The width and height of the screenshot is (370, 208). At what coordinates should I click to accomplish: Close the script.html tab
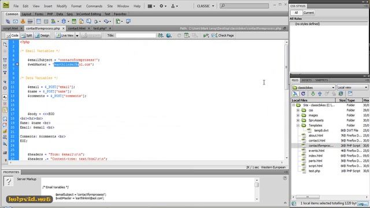(x=21, y=28)
